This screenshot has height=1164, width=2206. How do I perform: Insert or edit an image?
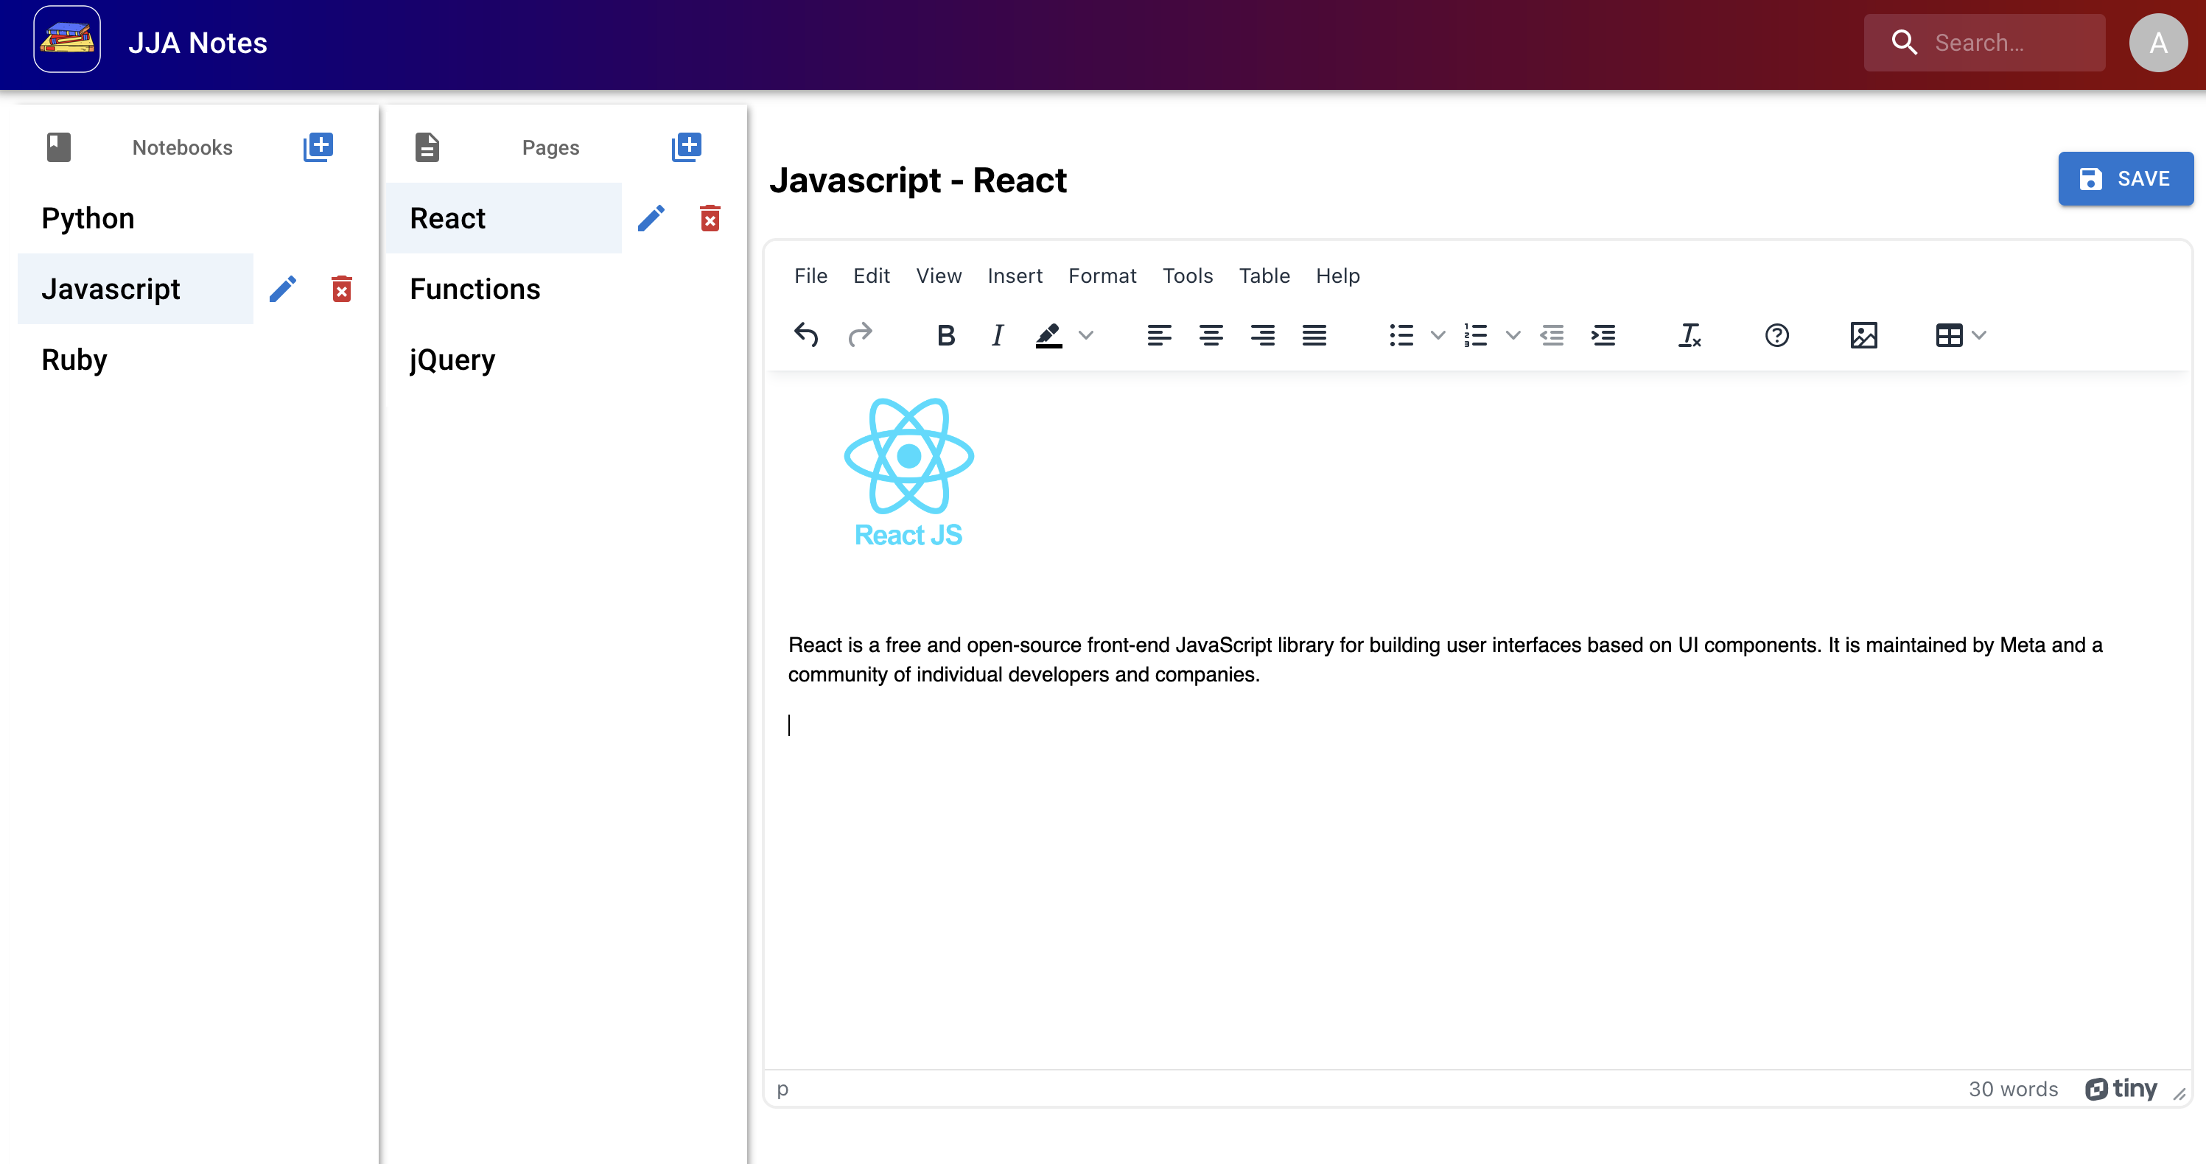click(x=1863, y=335)
